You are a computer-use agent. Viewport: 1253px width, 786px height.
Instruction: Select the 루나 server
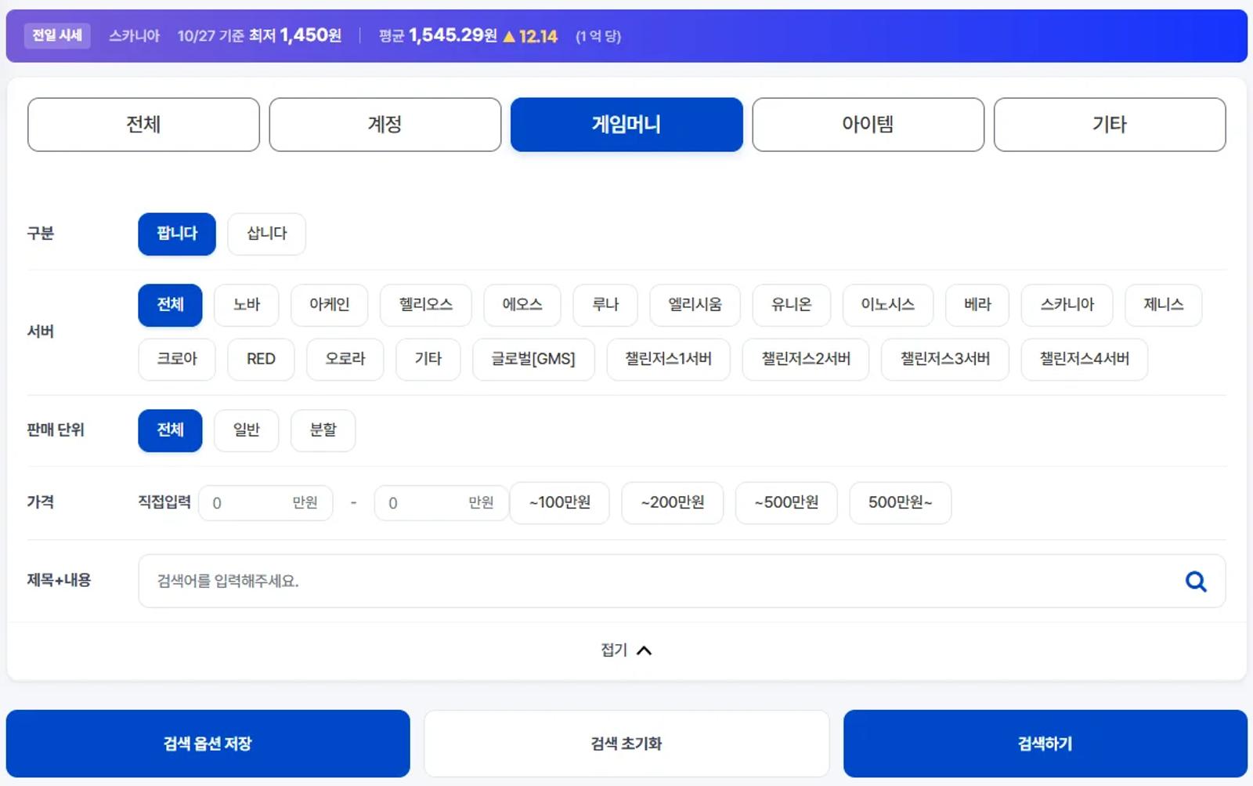coord(605,305)
